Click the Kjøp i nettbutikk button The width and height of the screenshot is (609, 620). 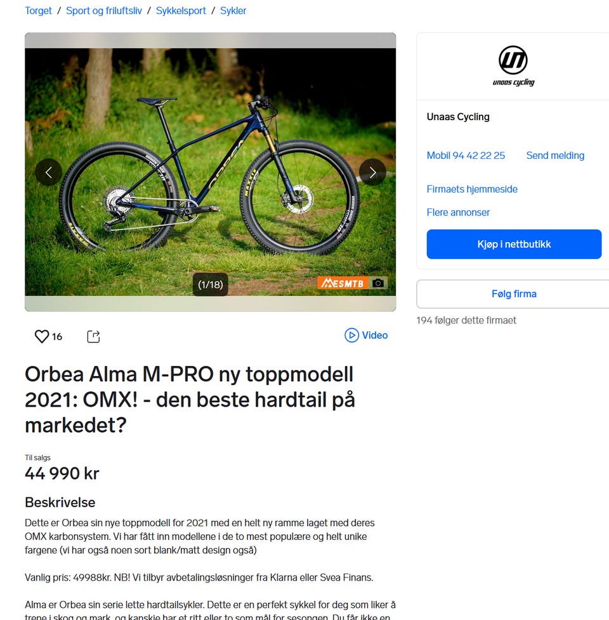tap(514, 244)
